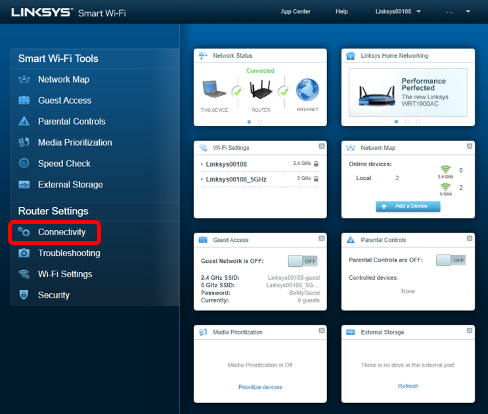The image size is (488, 414).
Task: Select the first page dot in Network Status
Action: [x=249, y=122]
